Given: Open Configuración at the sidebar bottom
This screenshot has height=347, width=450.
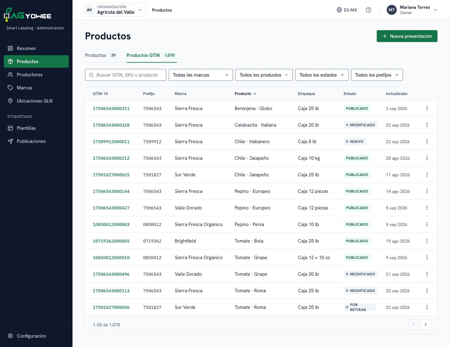Looking at the screenshot, I should pyautogui.click(x=36, y=336).
